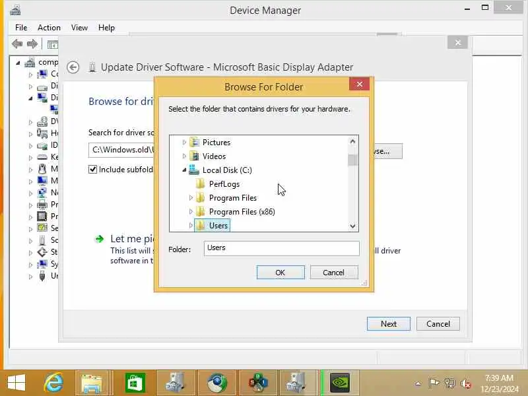The width and height of the screenshot is (528, 396).
Task: Click the Program Files (x86) folder icon
Action: tap(201, 211)
